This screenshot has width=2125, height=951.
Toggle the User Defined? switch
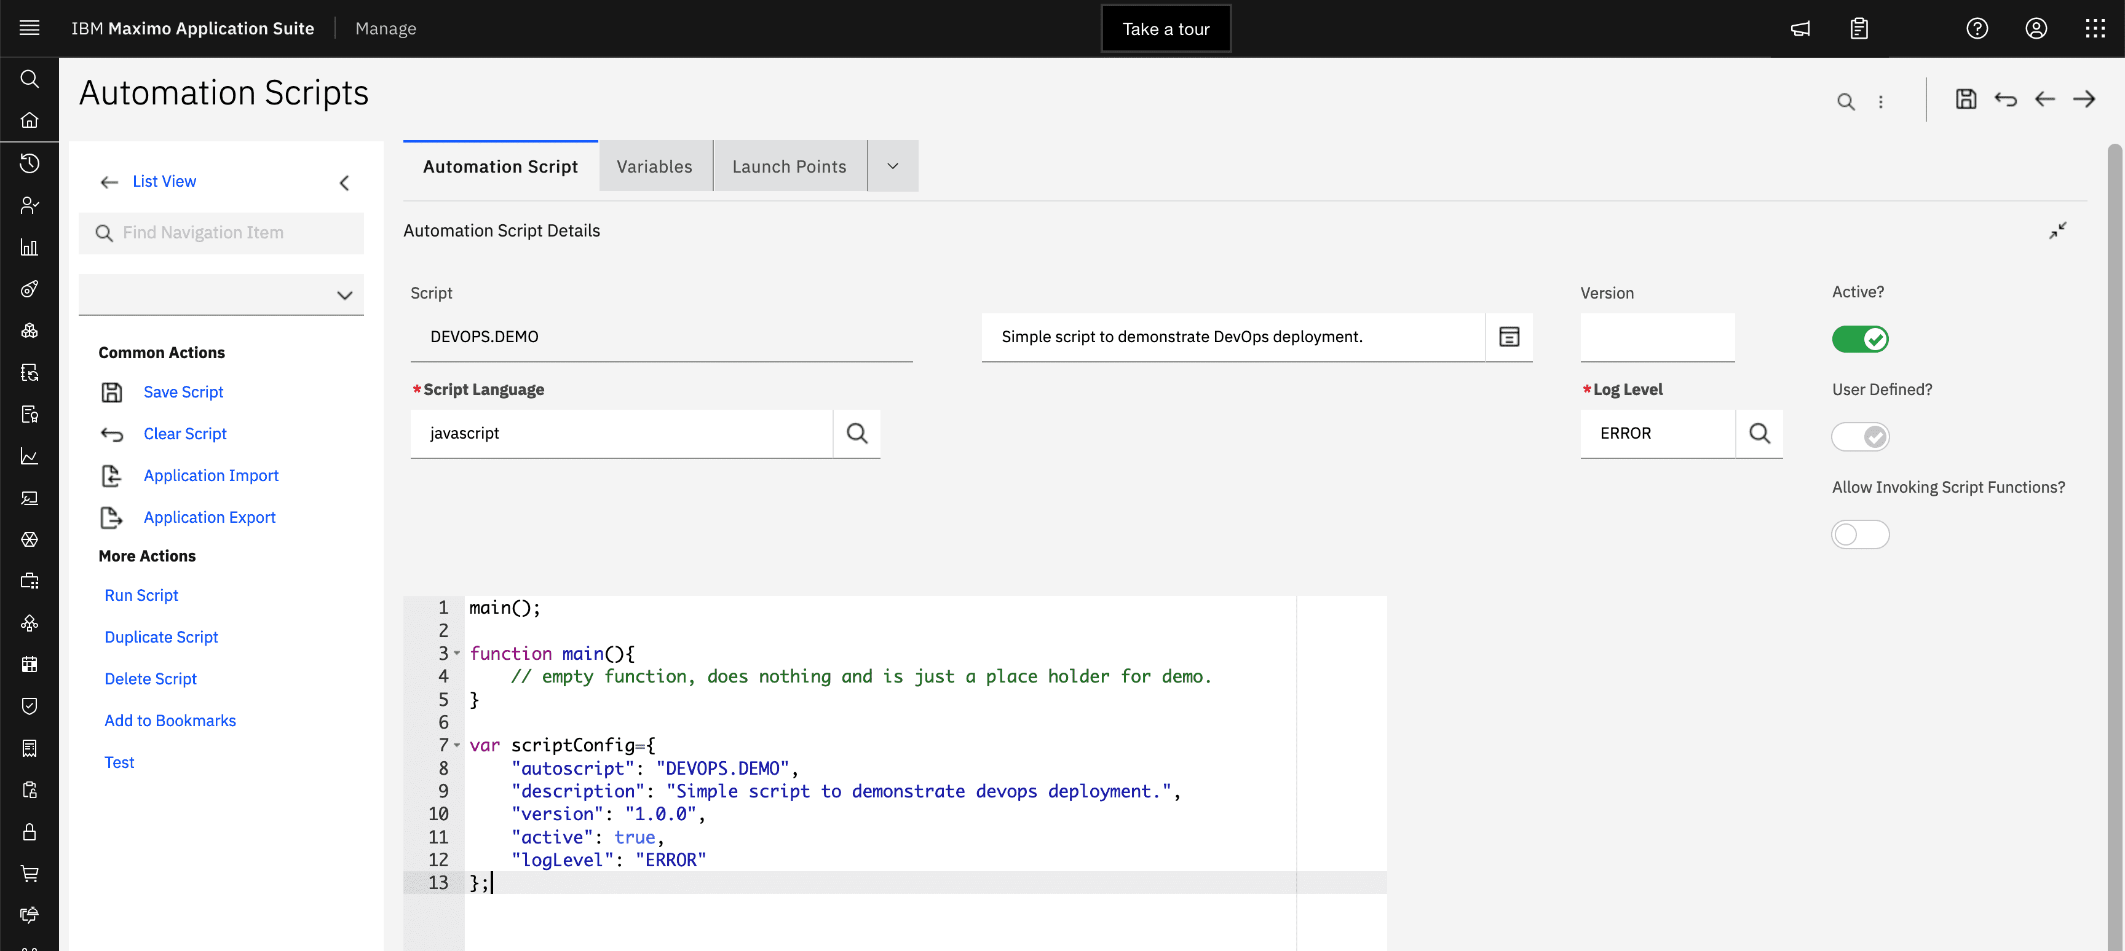pos(1859,436)
